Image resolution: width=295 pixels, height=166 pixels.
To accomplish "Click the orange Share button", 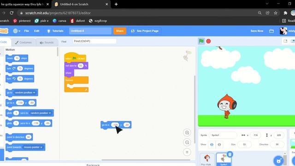I will tap(120, 31).
